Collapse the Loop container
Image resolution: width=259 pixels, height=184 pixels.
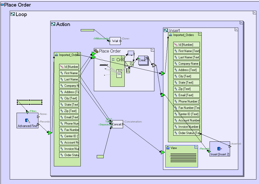pyautogui.click(x=255, y=13)
